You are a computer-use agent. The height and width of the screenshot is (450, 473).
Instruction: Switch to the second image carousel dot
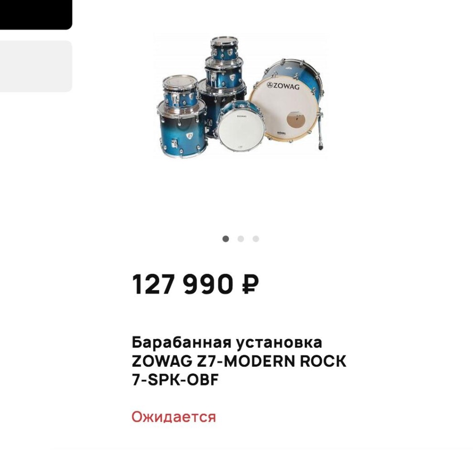coord(241,239)
